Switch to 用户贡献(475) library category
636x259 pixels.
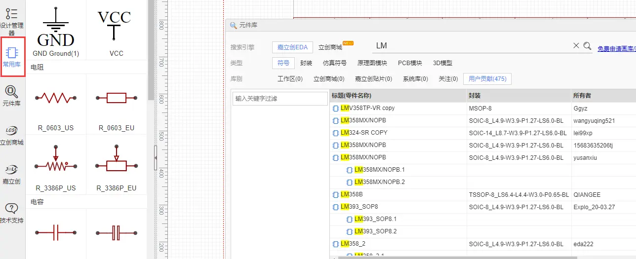coord(487,79)
